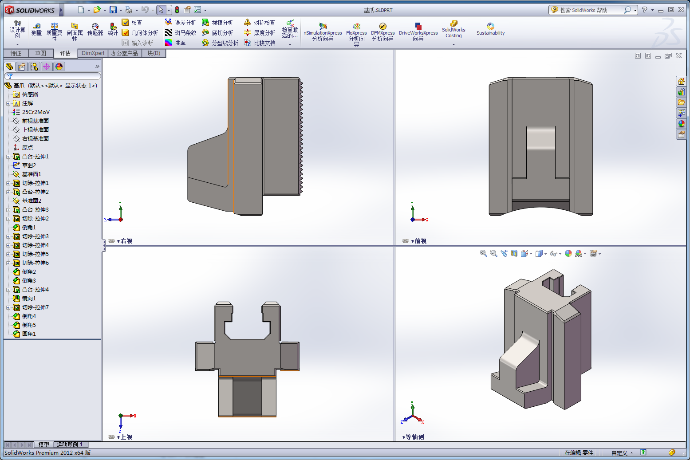Open 比较文档 compare documents

click(260, 43)
